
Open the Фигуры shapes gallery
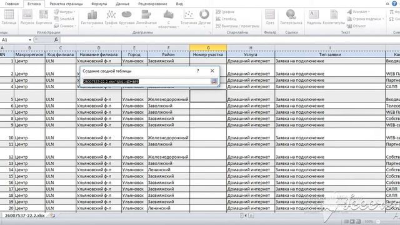point(65,12)
